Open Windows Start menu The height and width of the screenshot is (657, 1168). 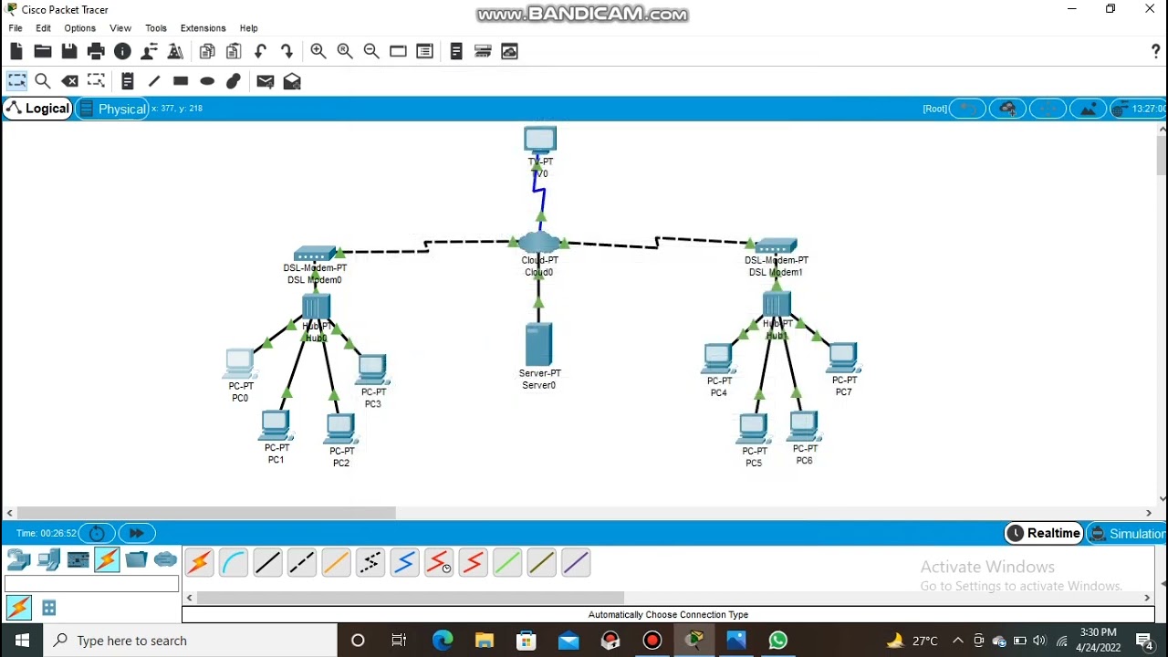click(22, 641)
